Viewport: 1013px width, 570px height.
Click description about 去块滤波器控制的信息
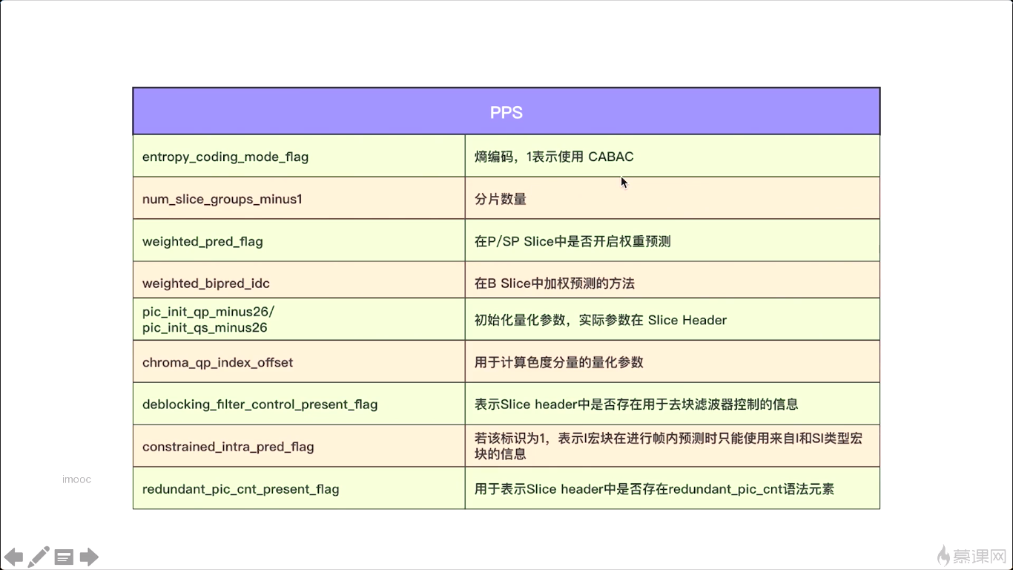[636, 404]
